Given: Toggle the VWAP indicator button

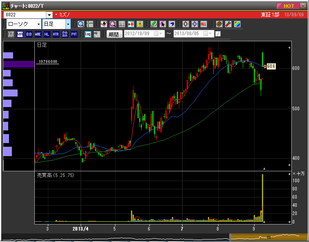Looking at the screenshot, I should pyautogui.click(x=11, y=34).
